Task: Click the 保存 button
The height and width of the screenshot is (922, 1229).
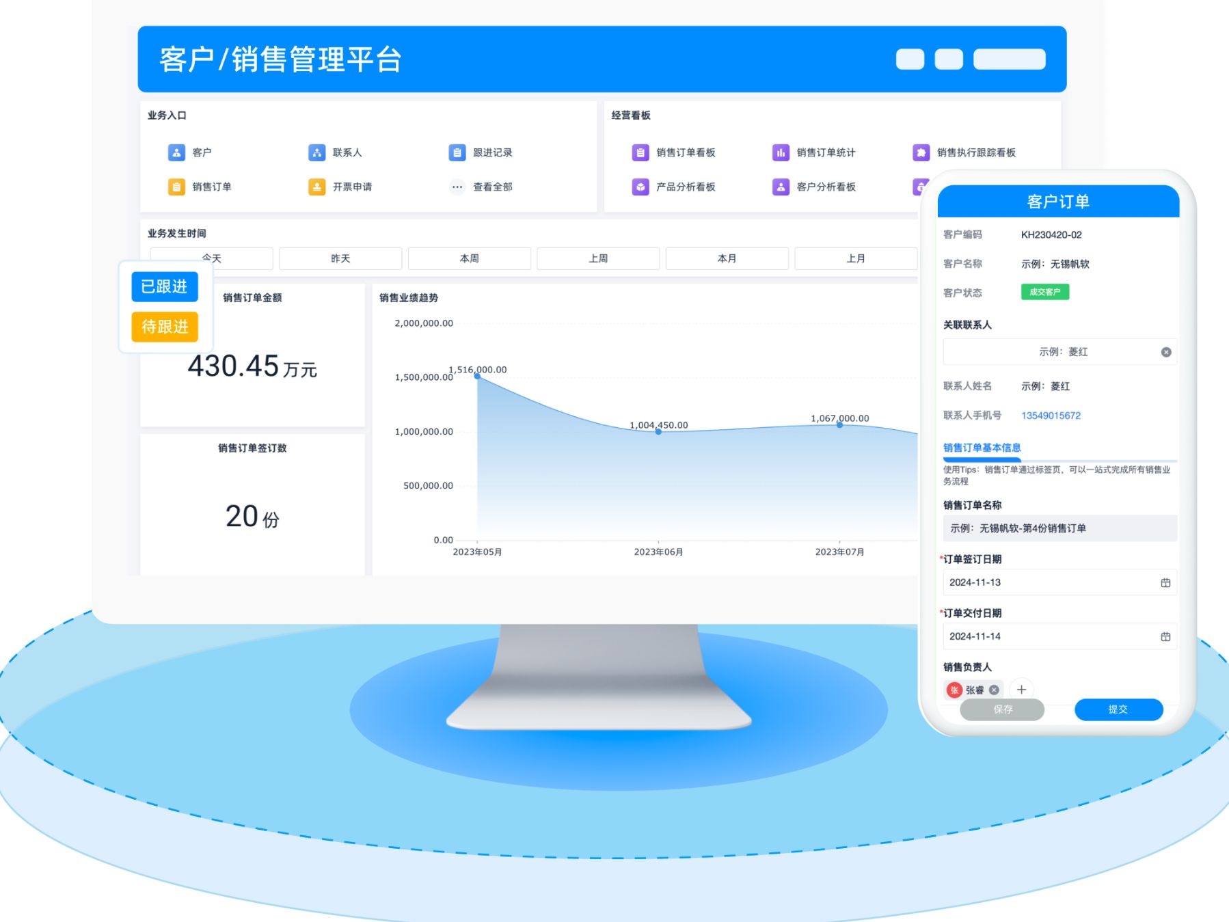Action: (1003, 709)
